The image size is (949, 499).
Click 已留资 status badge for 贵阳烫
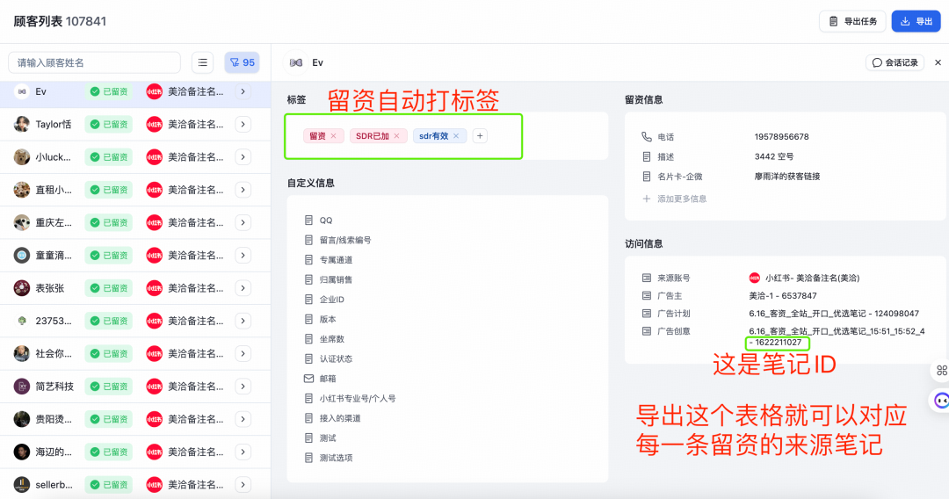[109, 419]
